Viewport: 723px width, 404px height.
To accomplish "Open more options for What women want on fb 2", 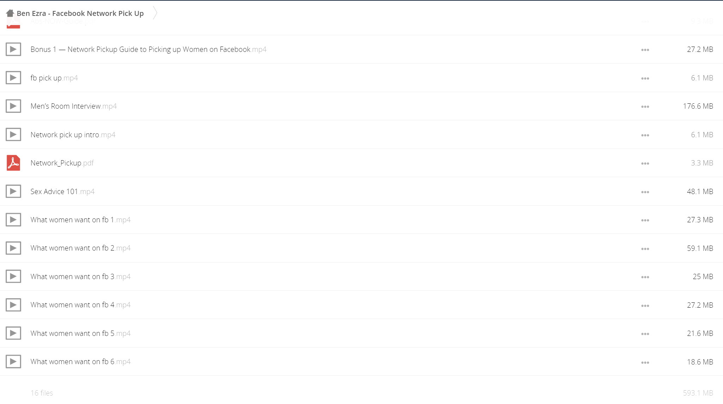I will 645,249.
